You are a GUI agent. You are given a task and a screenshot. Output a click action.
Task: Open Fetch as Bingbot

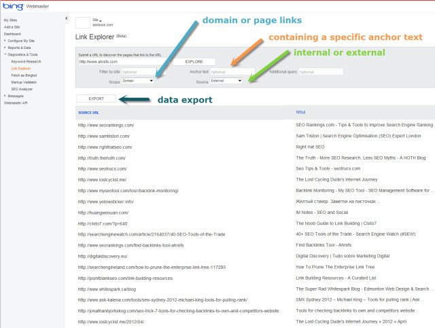click(24, 75)
